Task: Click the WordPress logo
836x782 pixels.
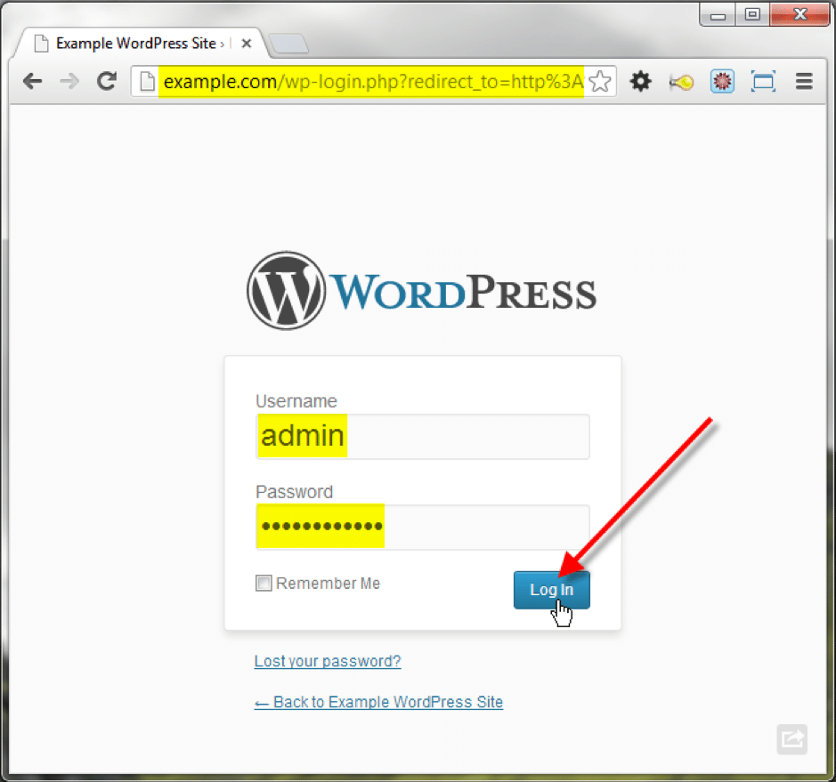Action: 421,291
